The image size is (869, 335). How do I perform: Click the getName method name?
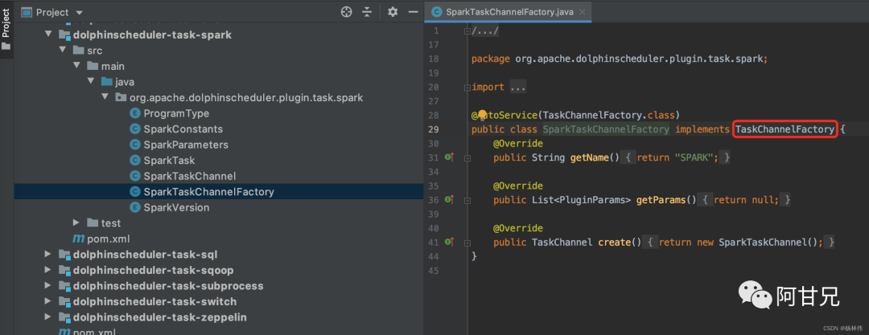(x=589, y=157)
